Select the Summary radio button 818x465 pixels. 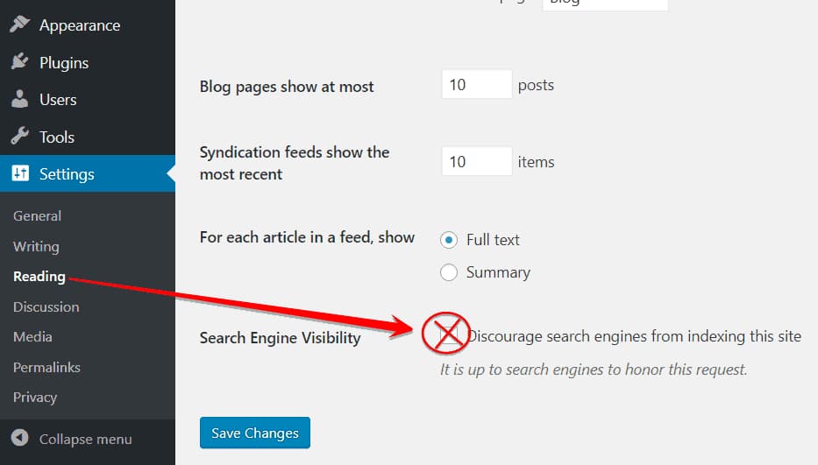[449, 272]
